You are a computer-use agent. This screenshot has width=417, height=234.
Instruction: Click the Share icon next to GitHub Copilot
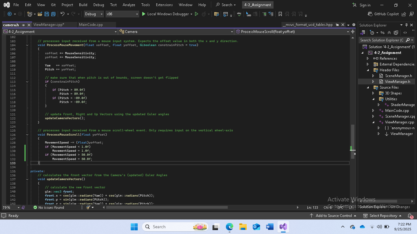[x=404, y=14]
